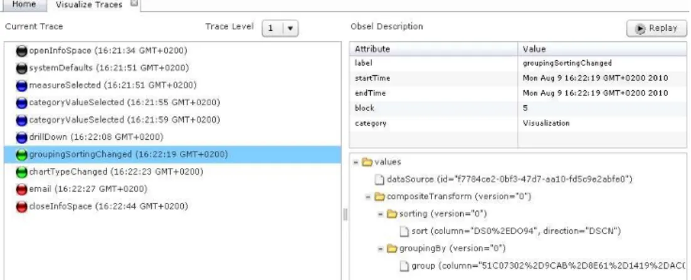The image size is (691, 280).
Task: Click the value cell showing groupingSortingChanged
Action: pos(603,63)
